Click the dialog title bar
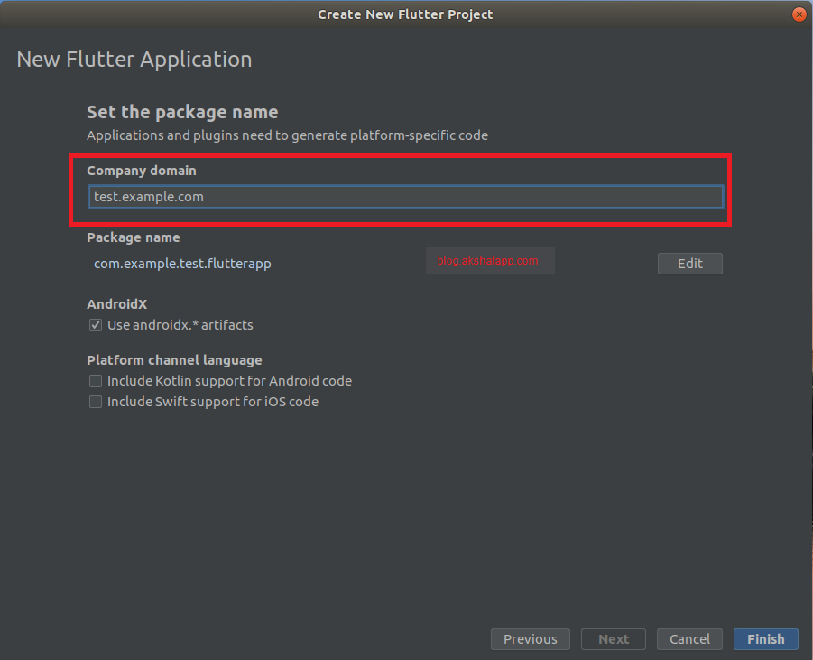813x660 pixels. click(405, 14)
